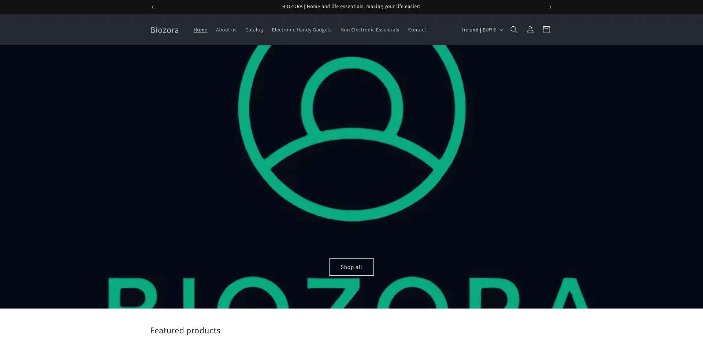The width and height of the screenshot is (703, 363).
Task: Open the search magnifier icon
Action: [x=514, y=30]
